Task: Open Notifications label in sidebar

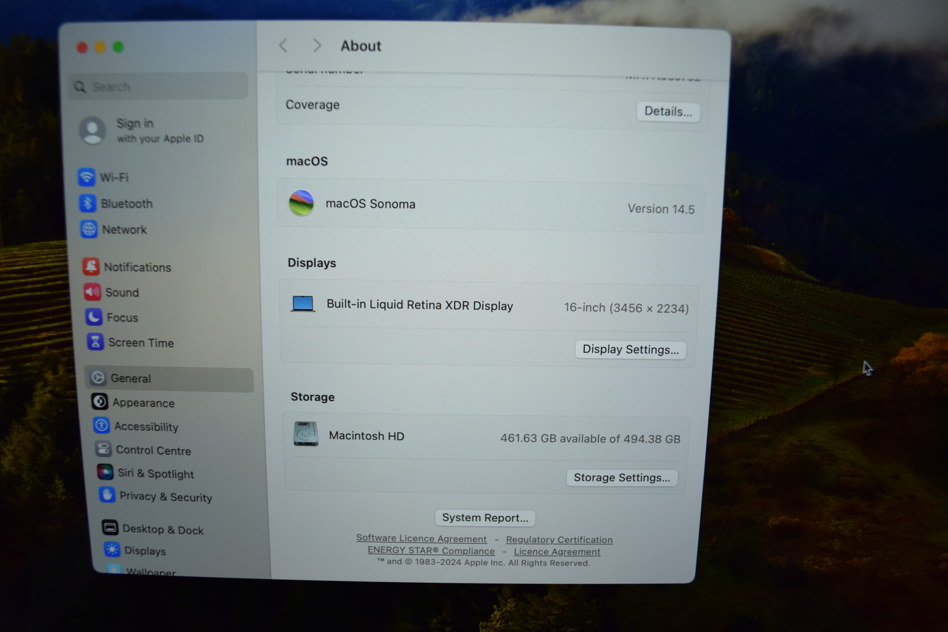Action: tap(138, 267)
